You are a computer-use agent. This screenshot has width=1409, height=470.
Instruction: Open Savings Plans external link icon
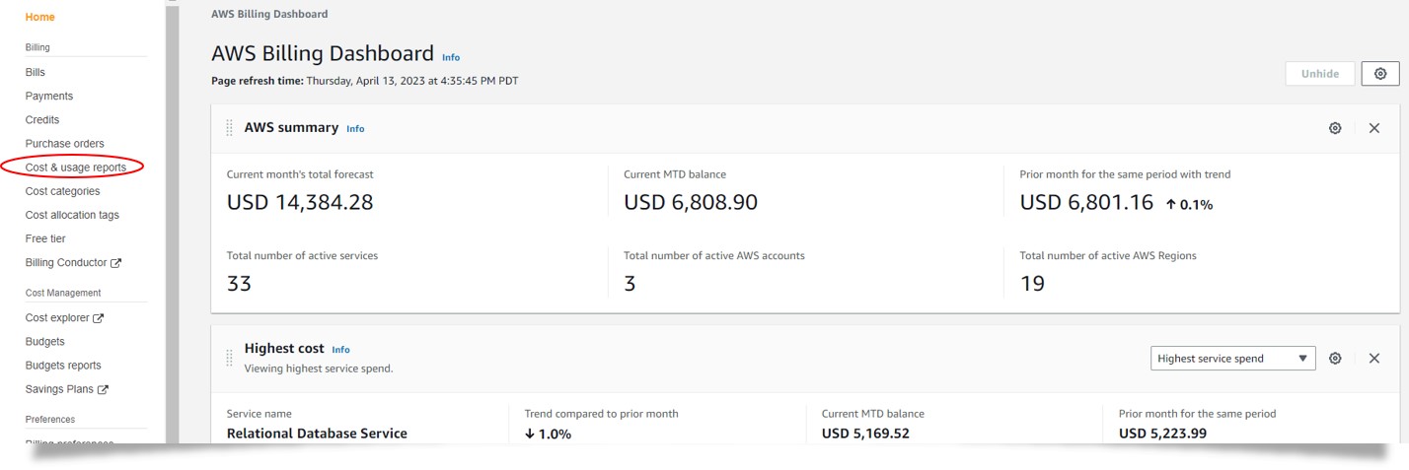(103, 389)
